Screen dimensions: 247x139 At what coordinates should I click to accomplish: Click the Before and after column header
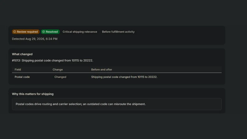click(x=102, y=69)
